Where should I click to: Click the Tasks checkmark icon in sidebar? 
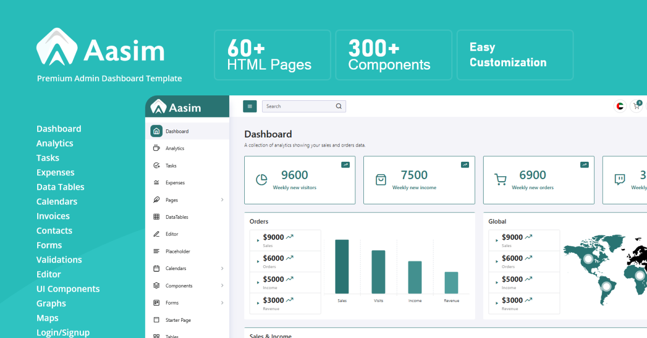(x=156, y=165)
